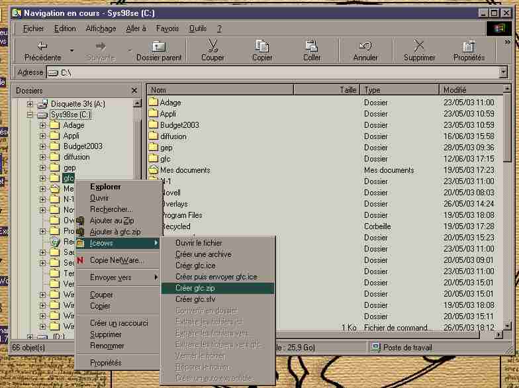Open the Adresse bar dropdown
This screenshot has height=388, width=519.
pyautogui.click(x=503, y=72)
